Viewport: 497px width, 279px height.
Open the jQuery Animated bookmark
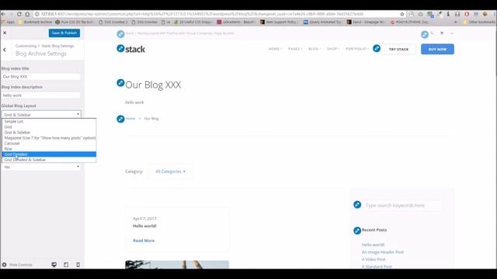click(x=322, y=22)
